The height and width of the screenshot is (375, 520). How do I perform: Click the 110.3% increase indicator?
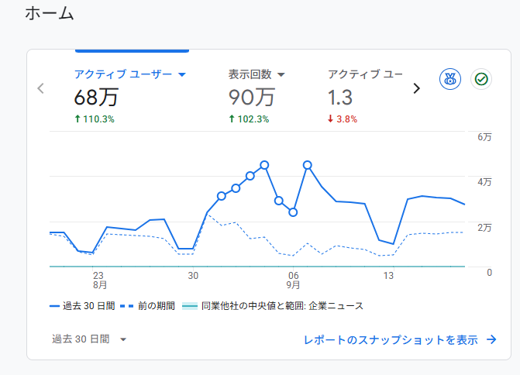coord(95,119)
